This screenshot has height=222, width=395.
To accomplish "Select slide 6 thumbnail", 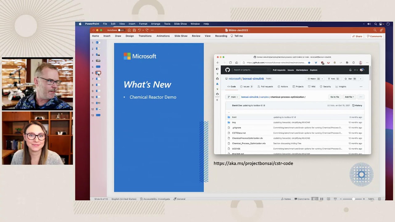I will coord(98,73).
